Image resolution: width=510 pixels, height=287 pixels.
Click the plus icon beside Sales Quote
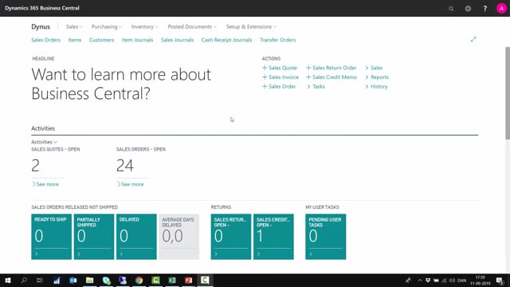265,68
